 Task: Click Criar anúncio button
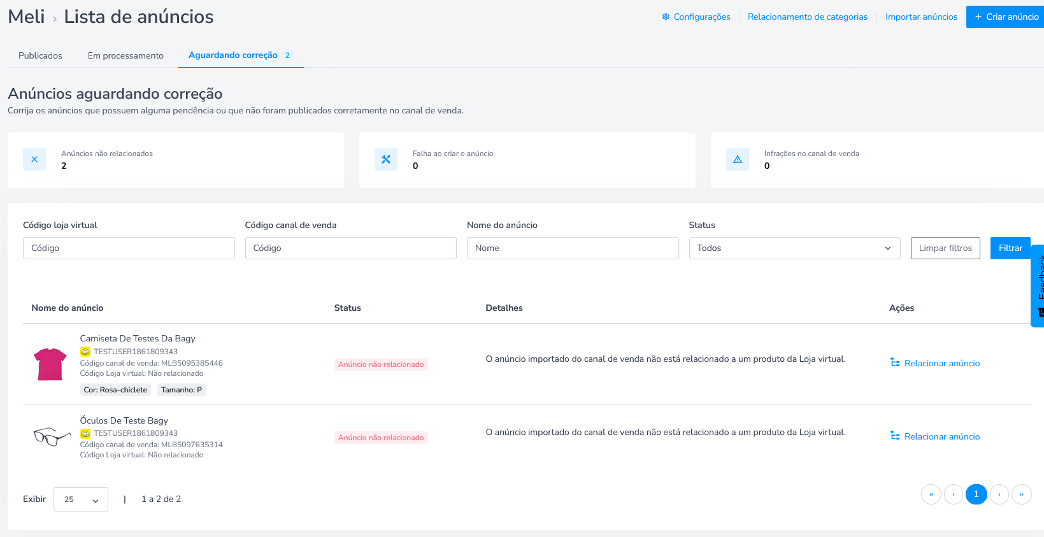pyautogui.click(x=1006, y=17)
